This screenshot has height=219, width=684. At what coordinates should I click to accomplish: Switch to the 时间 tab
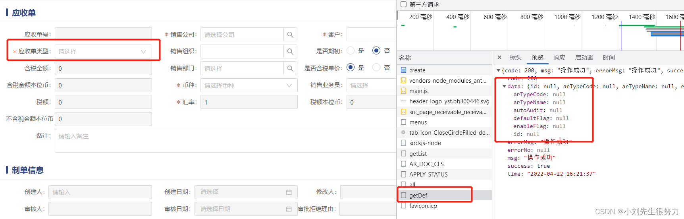tap(609, 57)
